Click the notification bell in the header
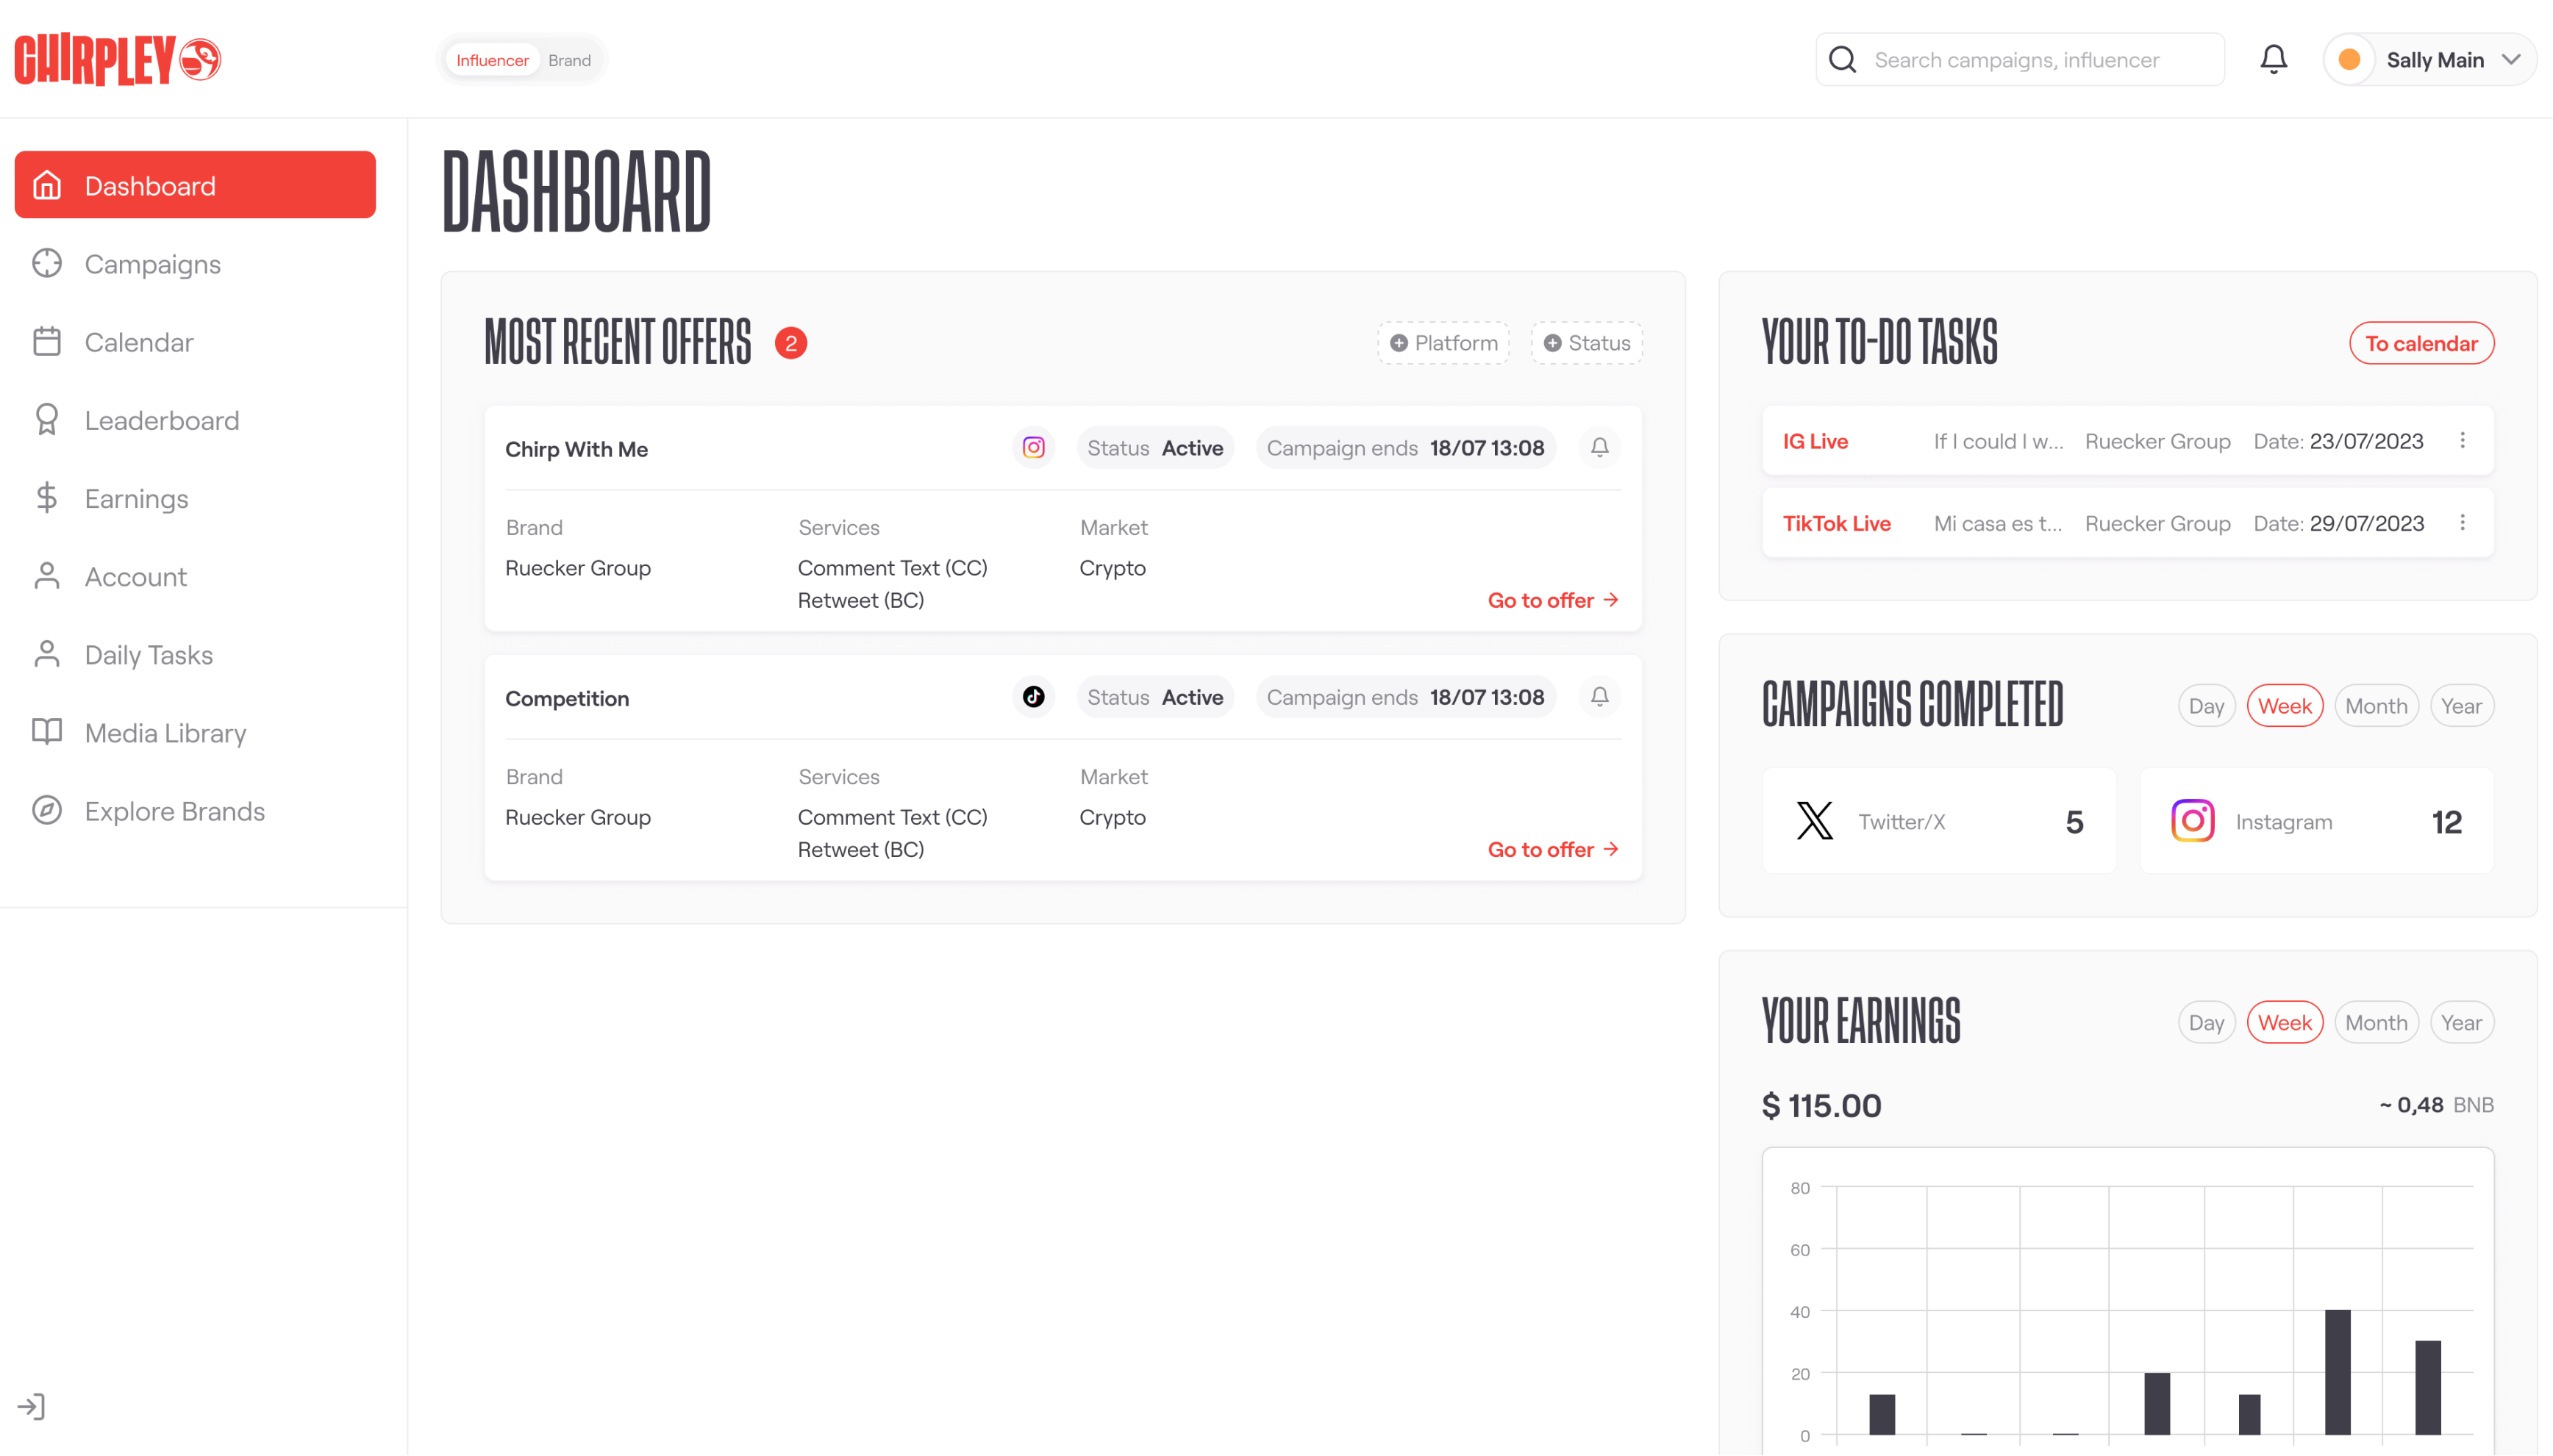 2273,60
